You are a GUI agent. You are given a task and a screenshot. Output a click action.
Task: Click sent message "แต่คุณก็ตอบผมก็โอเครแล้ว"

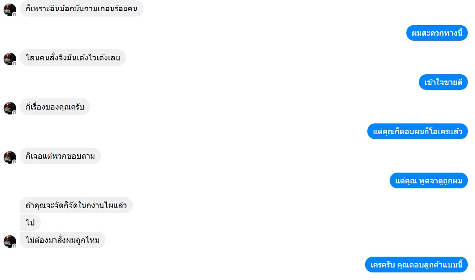tap(418, 132)
